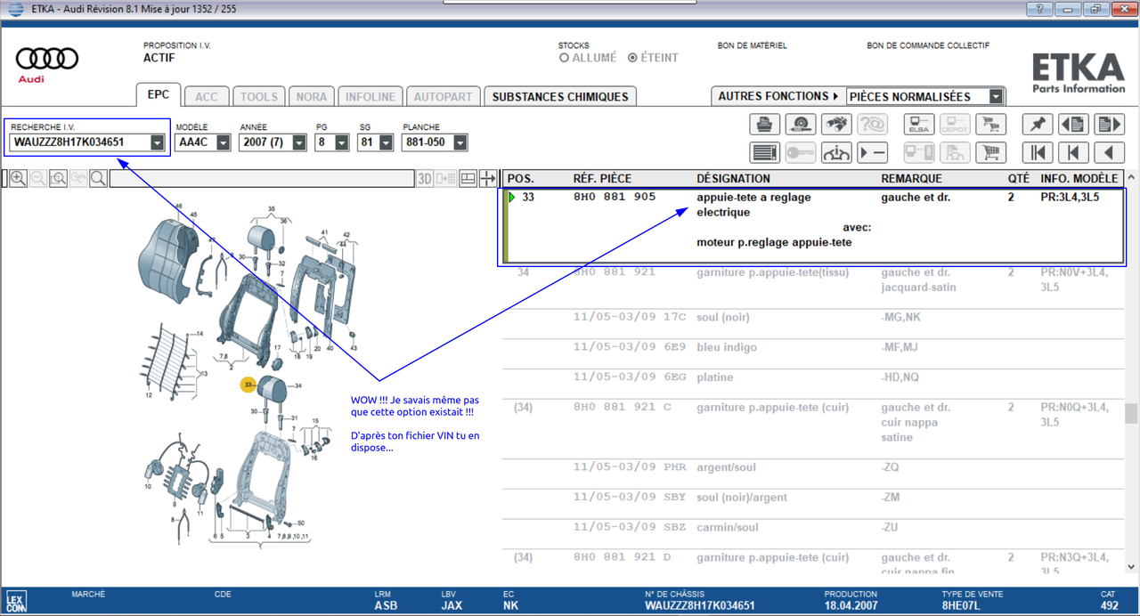Open the ANNÉE 2007 (7) dropdown

click(299, 142)
